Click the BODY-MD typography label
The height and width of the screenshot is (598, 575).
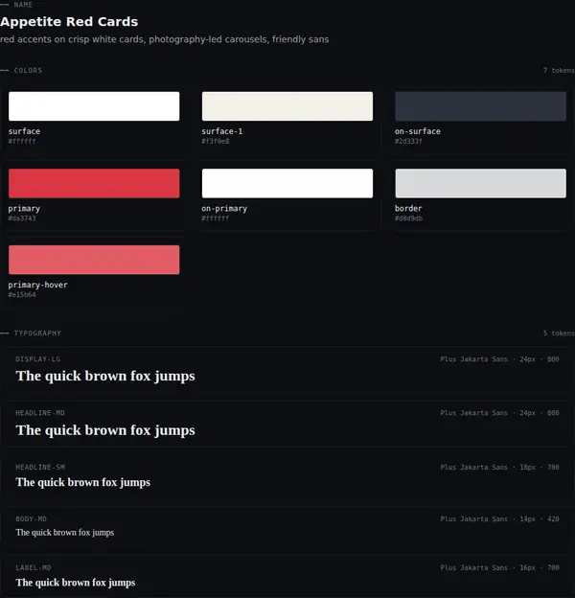click(31, 518)
